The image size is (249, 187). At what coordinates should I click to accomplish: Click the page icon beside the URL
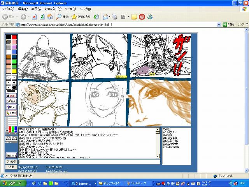18,25
